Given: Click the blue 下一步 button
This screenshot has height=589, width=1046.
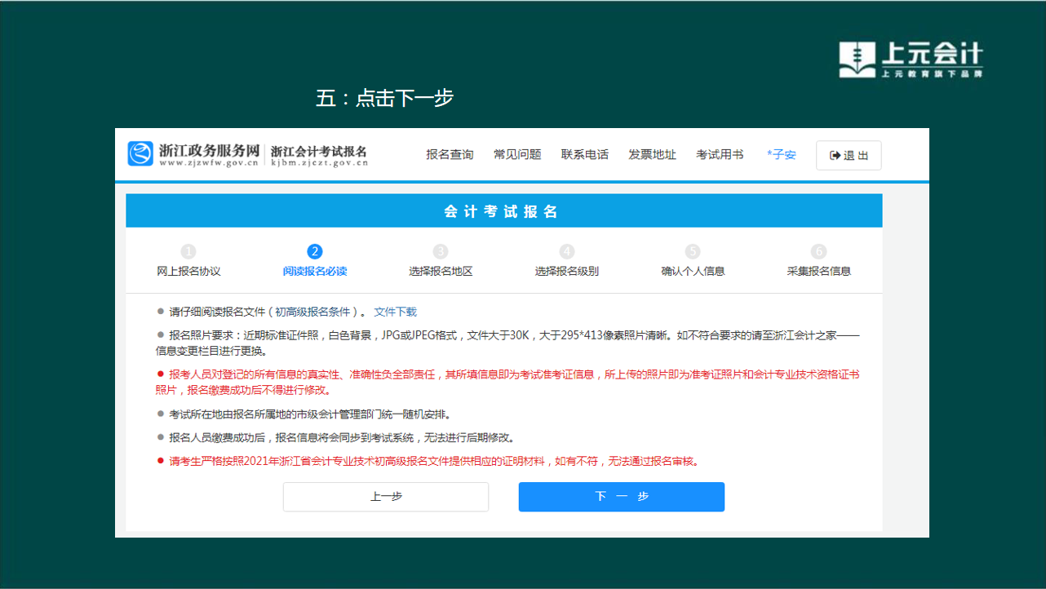Looking at the screenshot, I should (622, 497).
